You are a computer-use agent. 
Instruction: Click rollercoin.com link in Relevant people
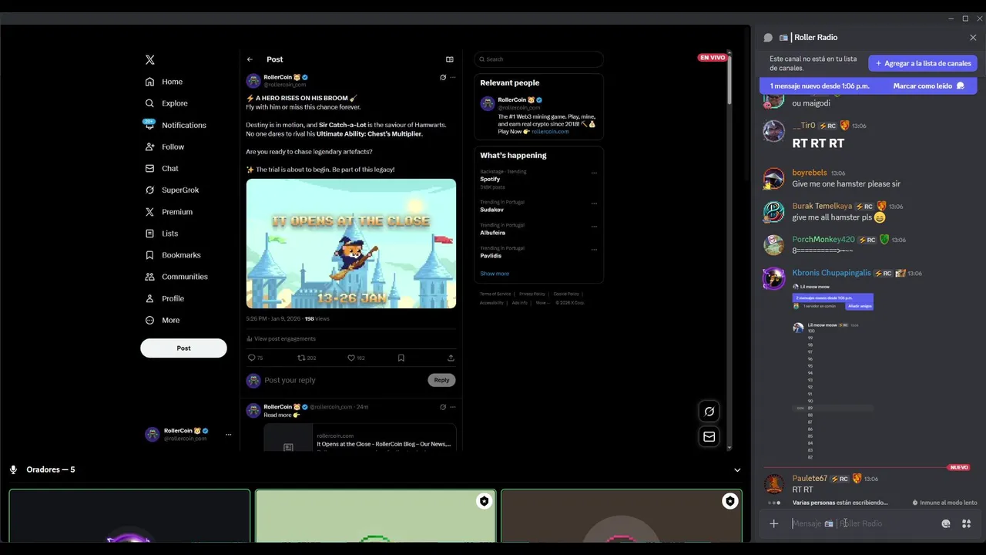(x=550, y=132)
